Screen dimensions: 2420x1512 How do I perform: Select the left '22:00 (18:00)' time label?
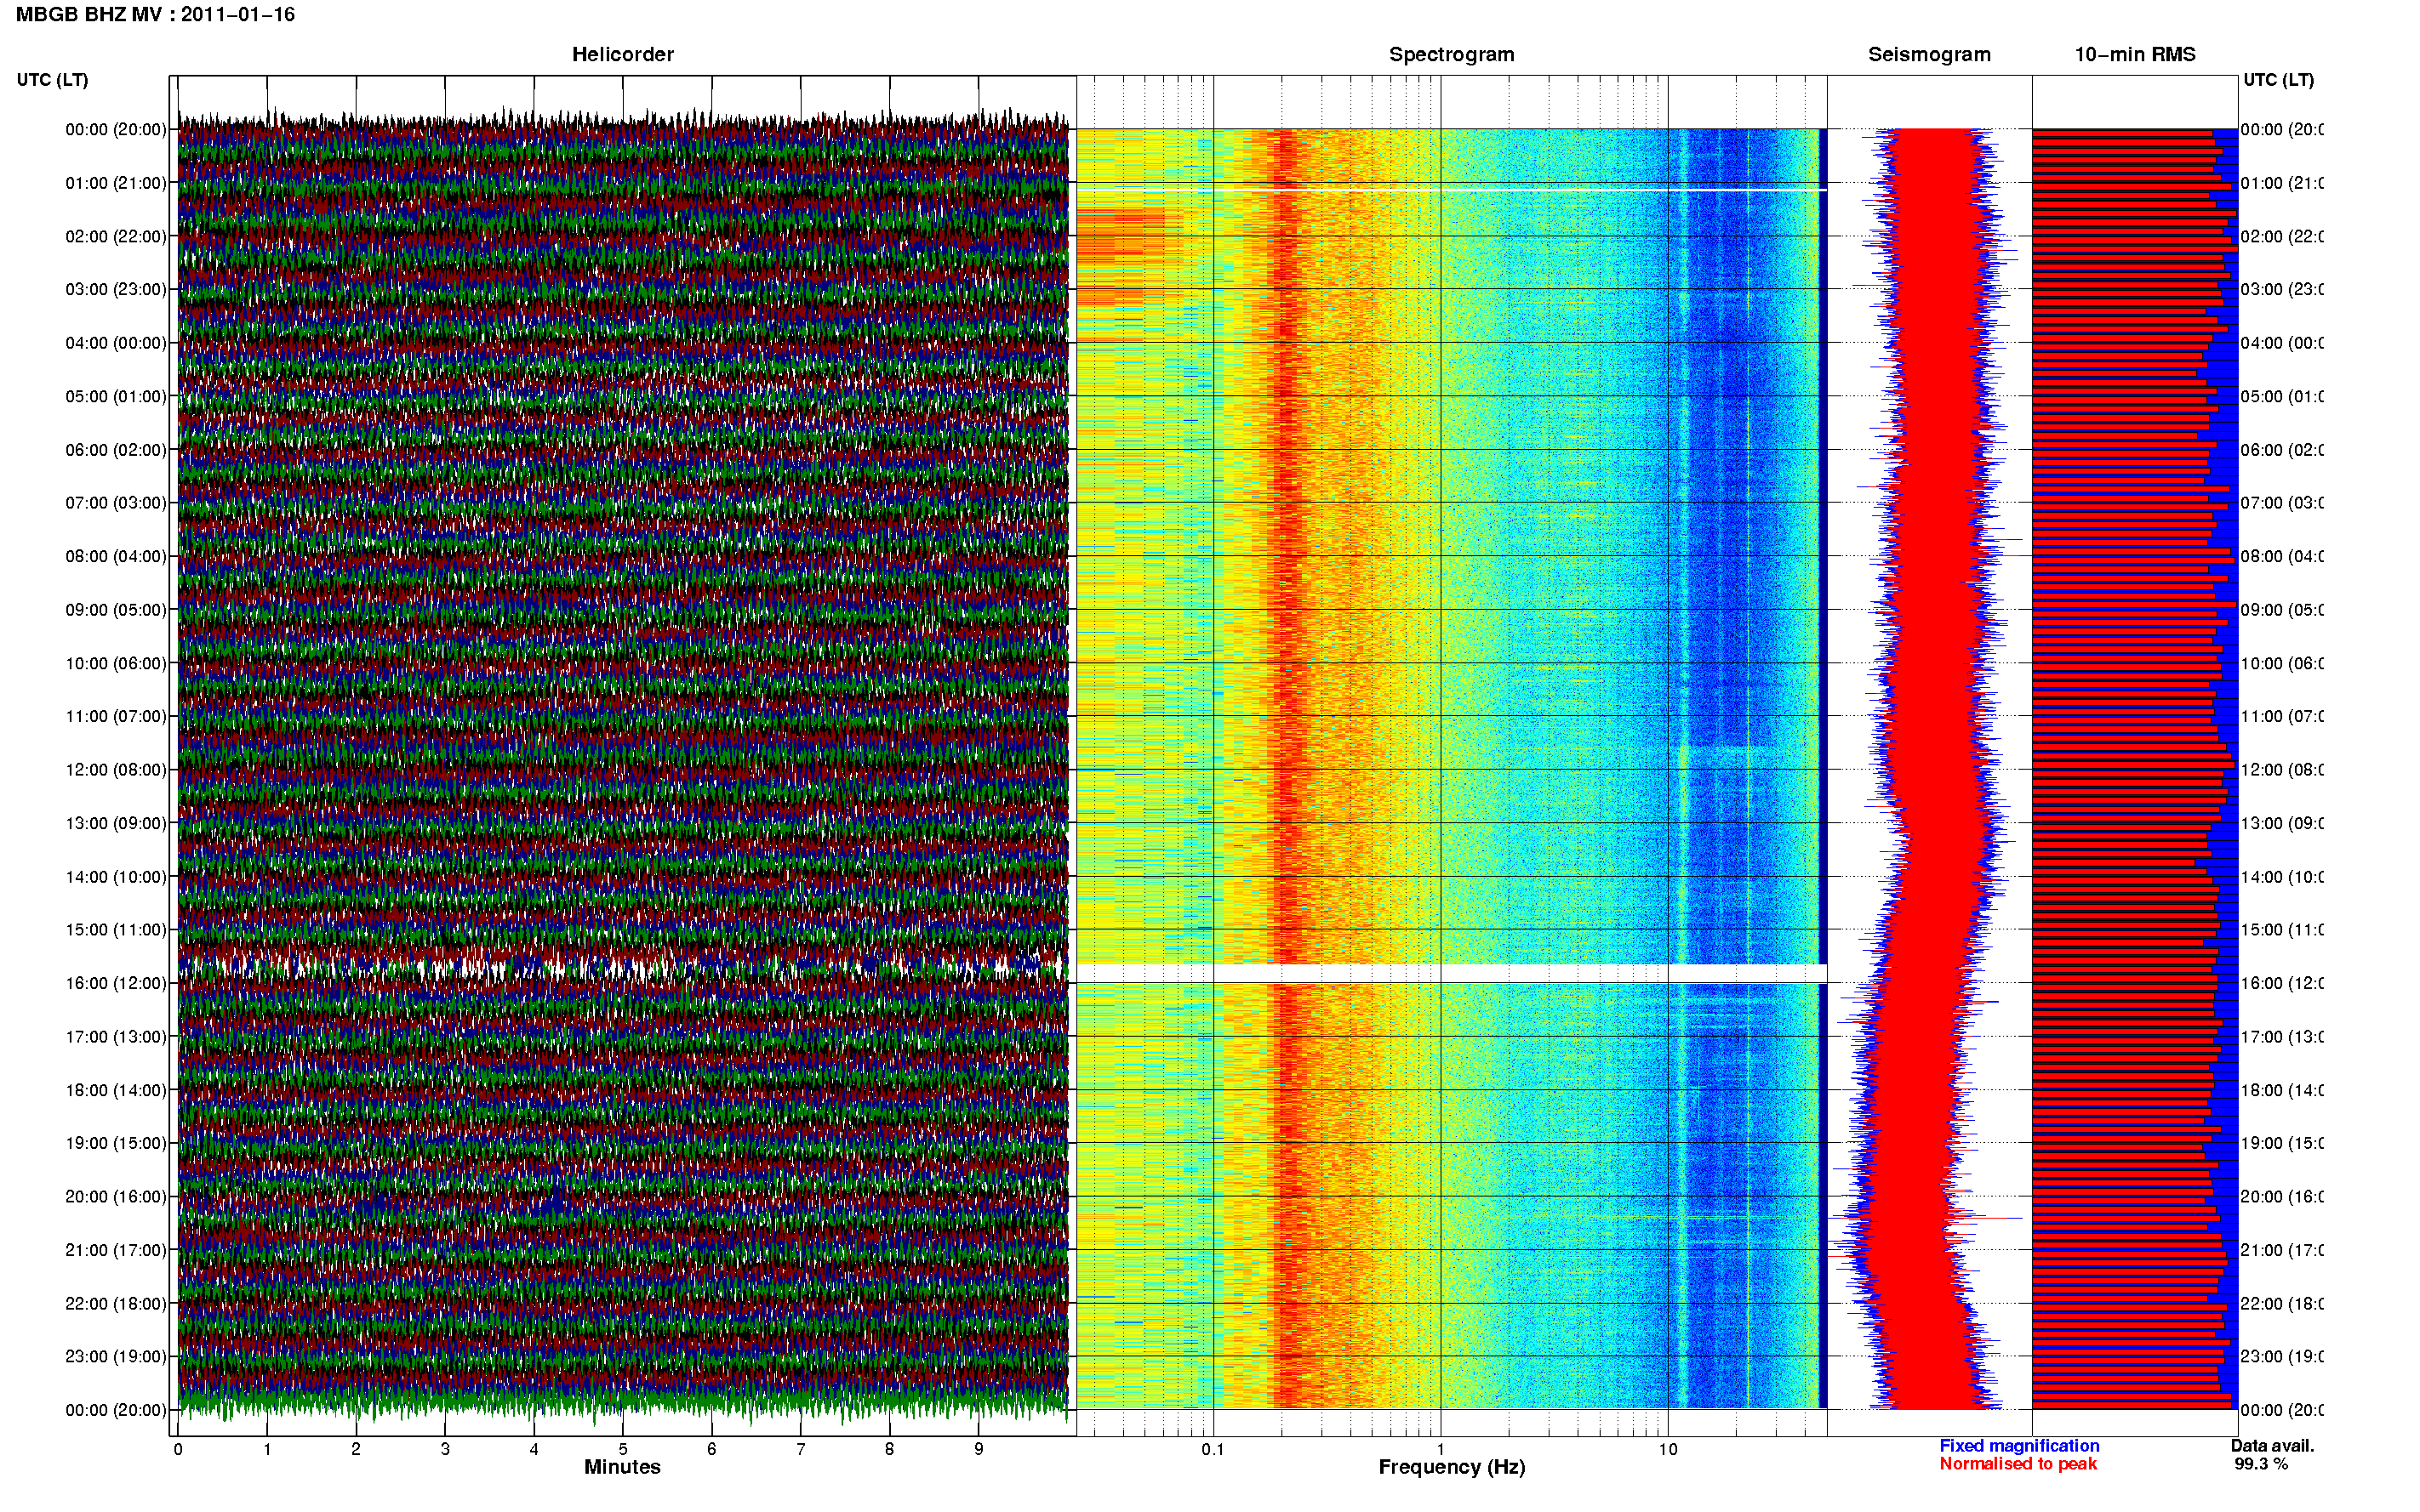116,1304
